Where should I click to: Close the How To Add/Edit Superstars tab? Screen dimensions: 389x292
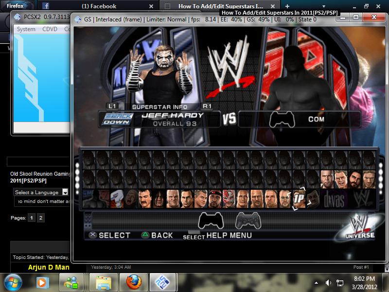[273, 6]
